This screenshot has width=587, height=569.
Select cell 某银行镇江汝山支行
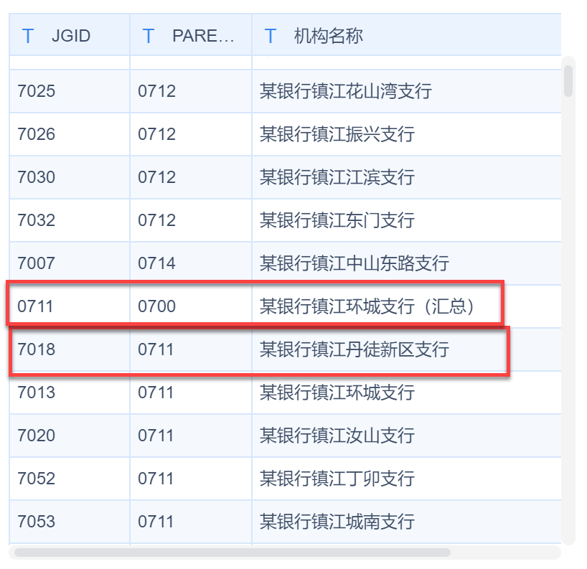click(x=337, y=436)
